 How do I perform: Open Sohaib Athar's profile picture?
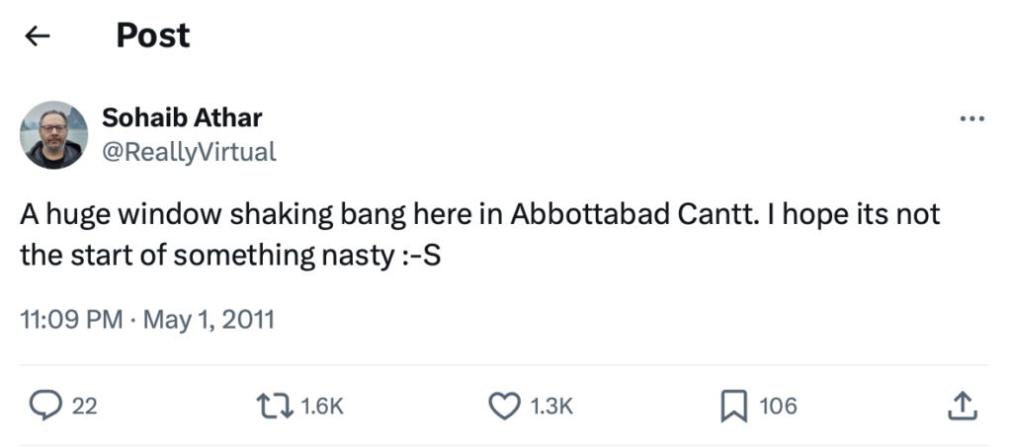coord(54,135)
